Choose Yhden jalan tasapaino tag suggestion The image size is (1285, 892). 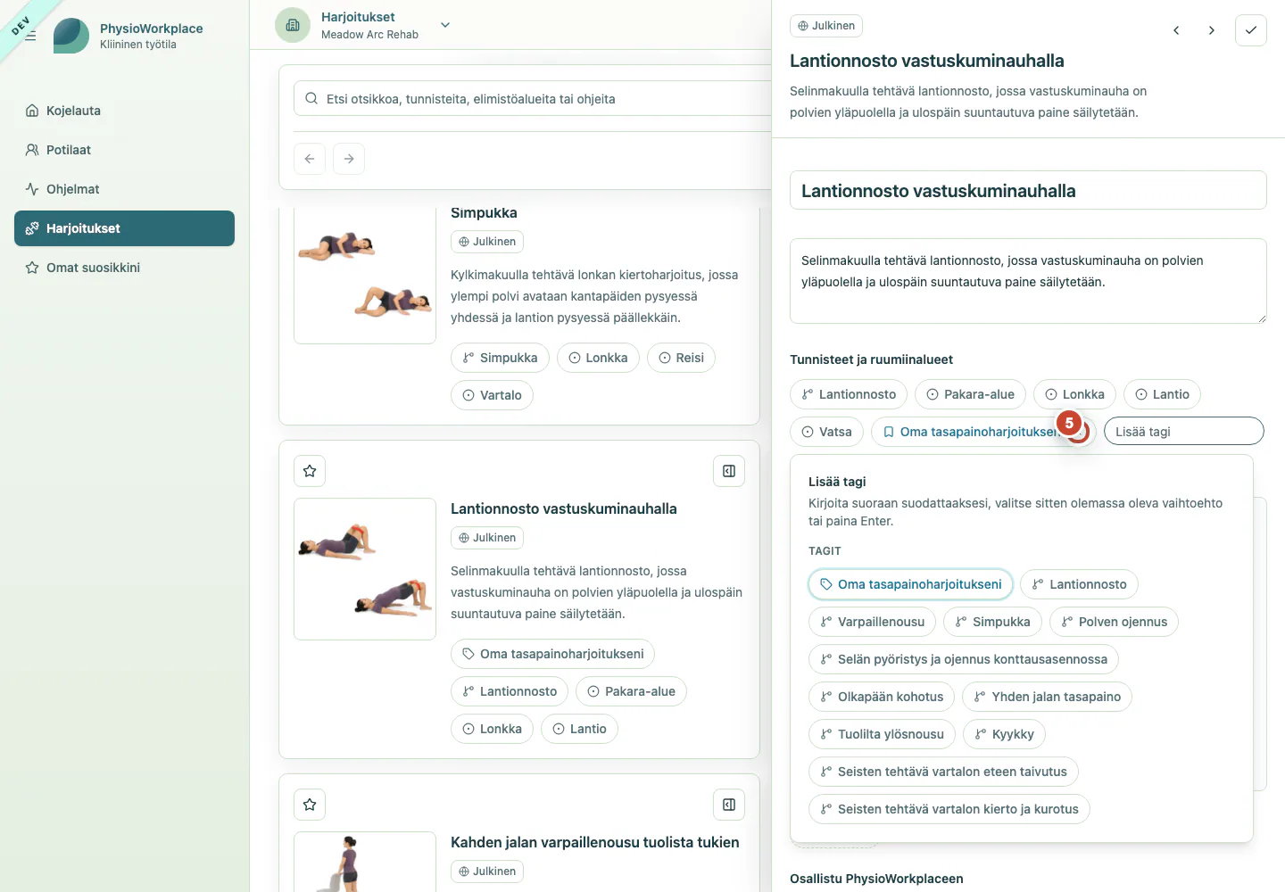click(1047, 697)
